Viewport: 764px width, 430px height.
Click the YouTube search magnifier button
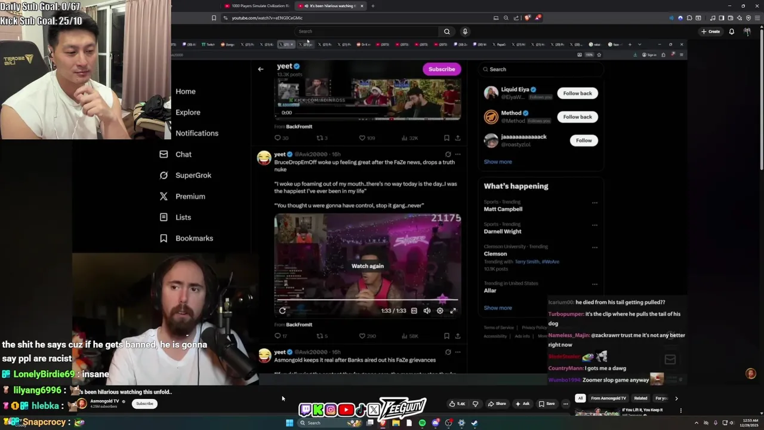click(x=446, y=31)
